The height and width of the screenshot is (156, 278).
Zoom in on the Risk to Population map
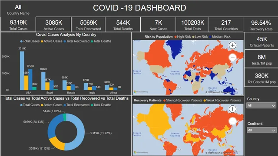point(232,45)
